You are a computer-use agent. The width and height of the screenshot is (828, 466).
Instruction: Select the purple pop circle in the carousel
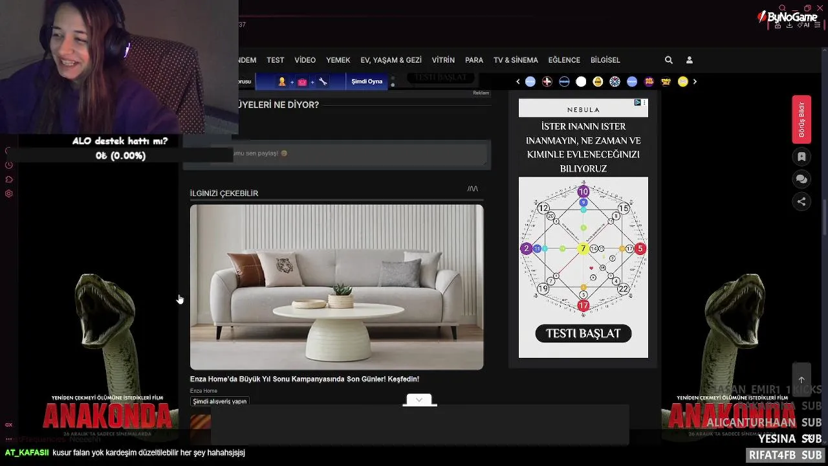(649, 82)
